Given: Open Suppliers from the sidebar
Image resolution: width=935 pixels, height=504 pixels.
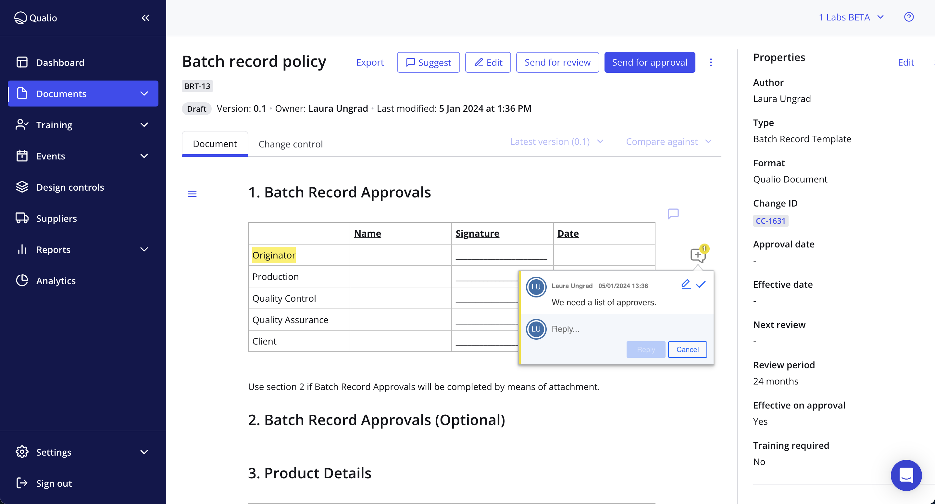Looking at the screenshot, I should (56, 218).
